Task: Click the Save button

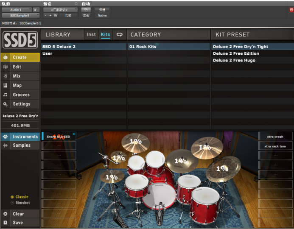Action: pyautogui.click(x=18, y=223)
